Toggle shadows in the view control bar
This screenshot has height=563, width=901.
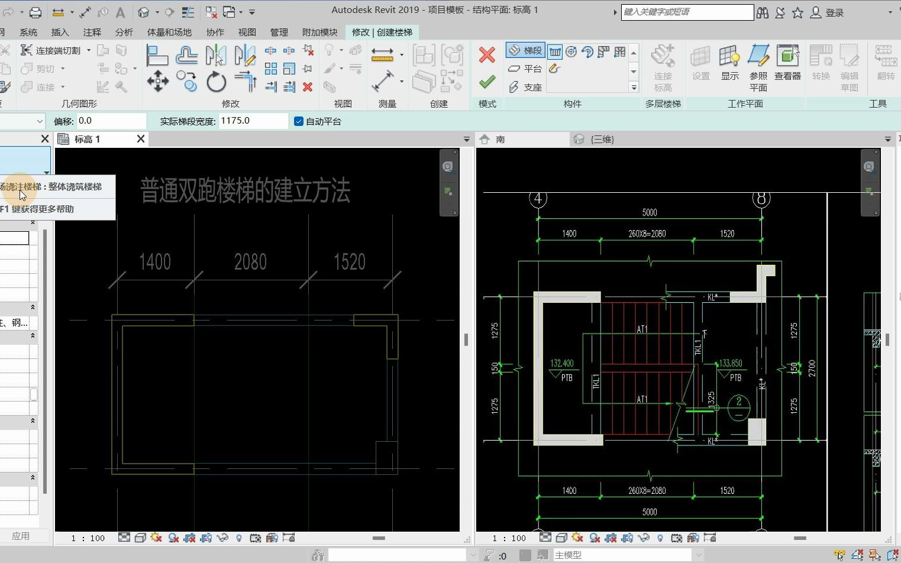(x=156, y=538)
